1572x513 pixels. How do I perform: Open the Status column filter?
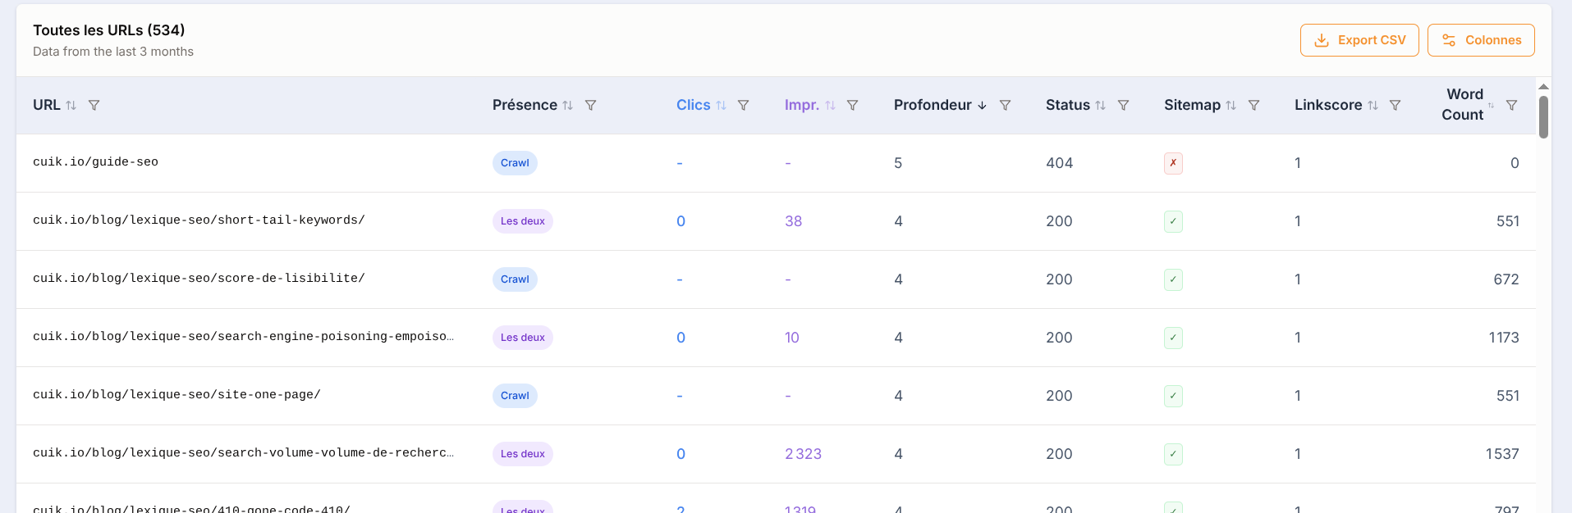coord(1123,105)
